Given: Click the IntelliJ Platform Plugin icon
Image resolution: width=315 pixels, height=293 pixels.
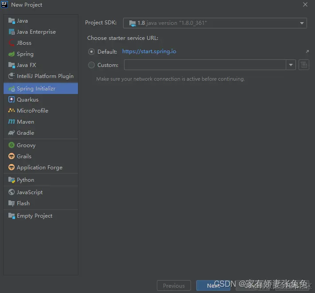Looking at the screenshot, I should pyautogui.click(x=12, y=76).
